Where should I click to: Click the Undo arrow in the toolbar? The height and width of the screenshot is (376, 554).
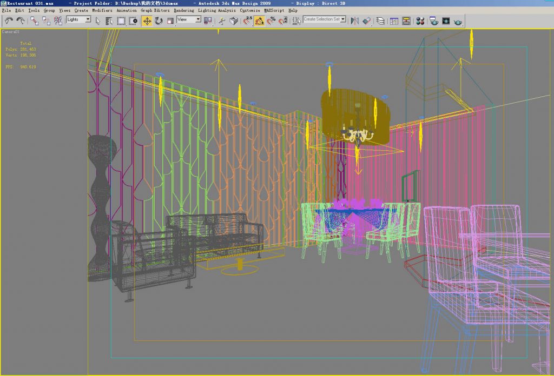pos(9,21)
